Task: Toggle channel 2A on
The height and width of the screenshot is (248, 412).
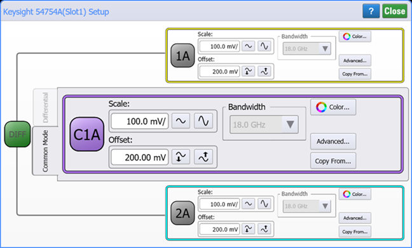Action: [x=182, y=213]
